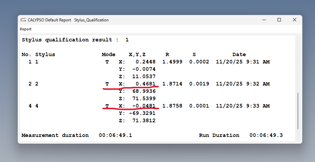This screenshot has width=315, height=162.
Task: Click the 'Measurement duration' label
Action: click(x=55, y=135)
